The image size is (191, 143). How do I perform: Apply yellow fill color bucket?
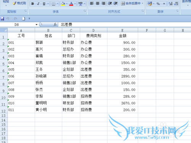(x=63, y=4)
